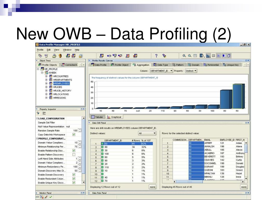Uncheck the checkbox for DEPARTMENT_ID 70

tap(102, 181)
